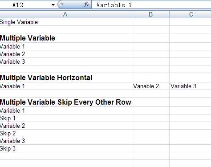Select the Skip 2 cell
This screenshot has height=167, width=211.
tap(66, 133)
